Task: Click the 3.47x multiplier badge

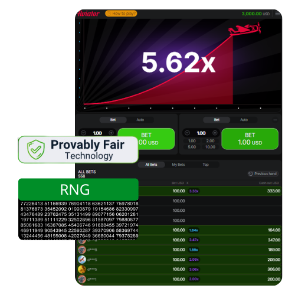Action: tap(194, 240)
